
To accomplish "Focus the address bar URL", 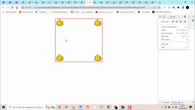I will pos(90,7).
